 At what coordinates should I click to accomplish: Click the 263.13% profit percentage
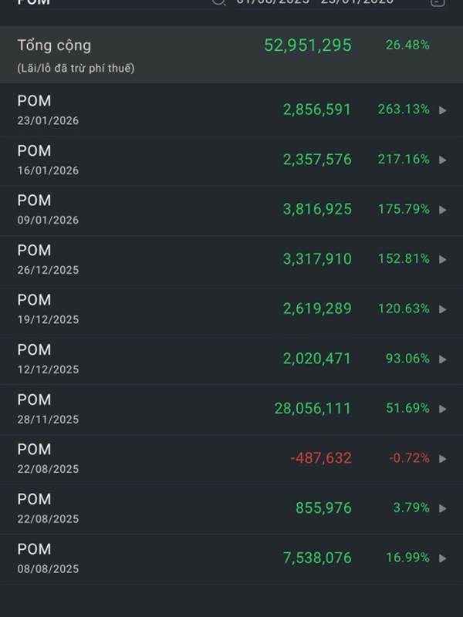(404, 110)
